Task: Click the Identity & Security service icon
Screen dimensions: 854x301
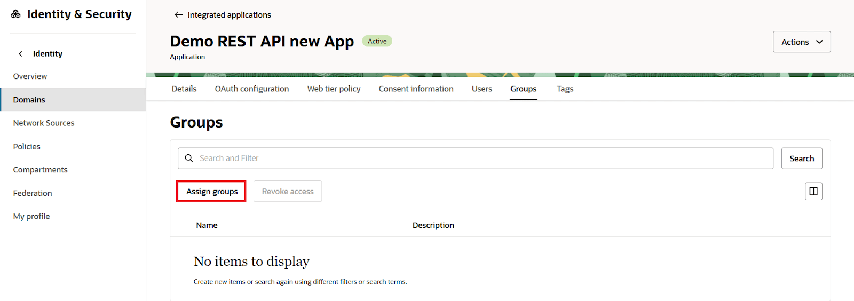Action: coord(15,14)
